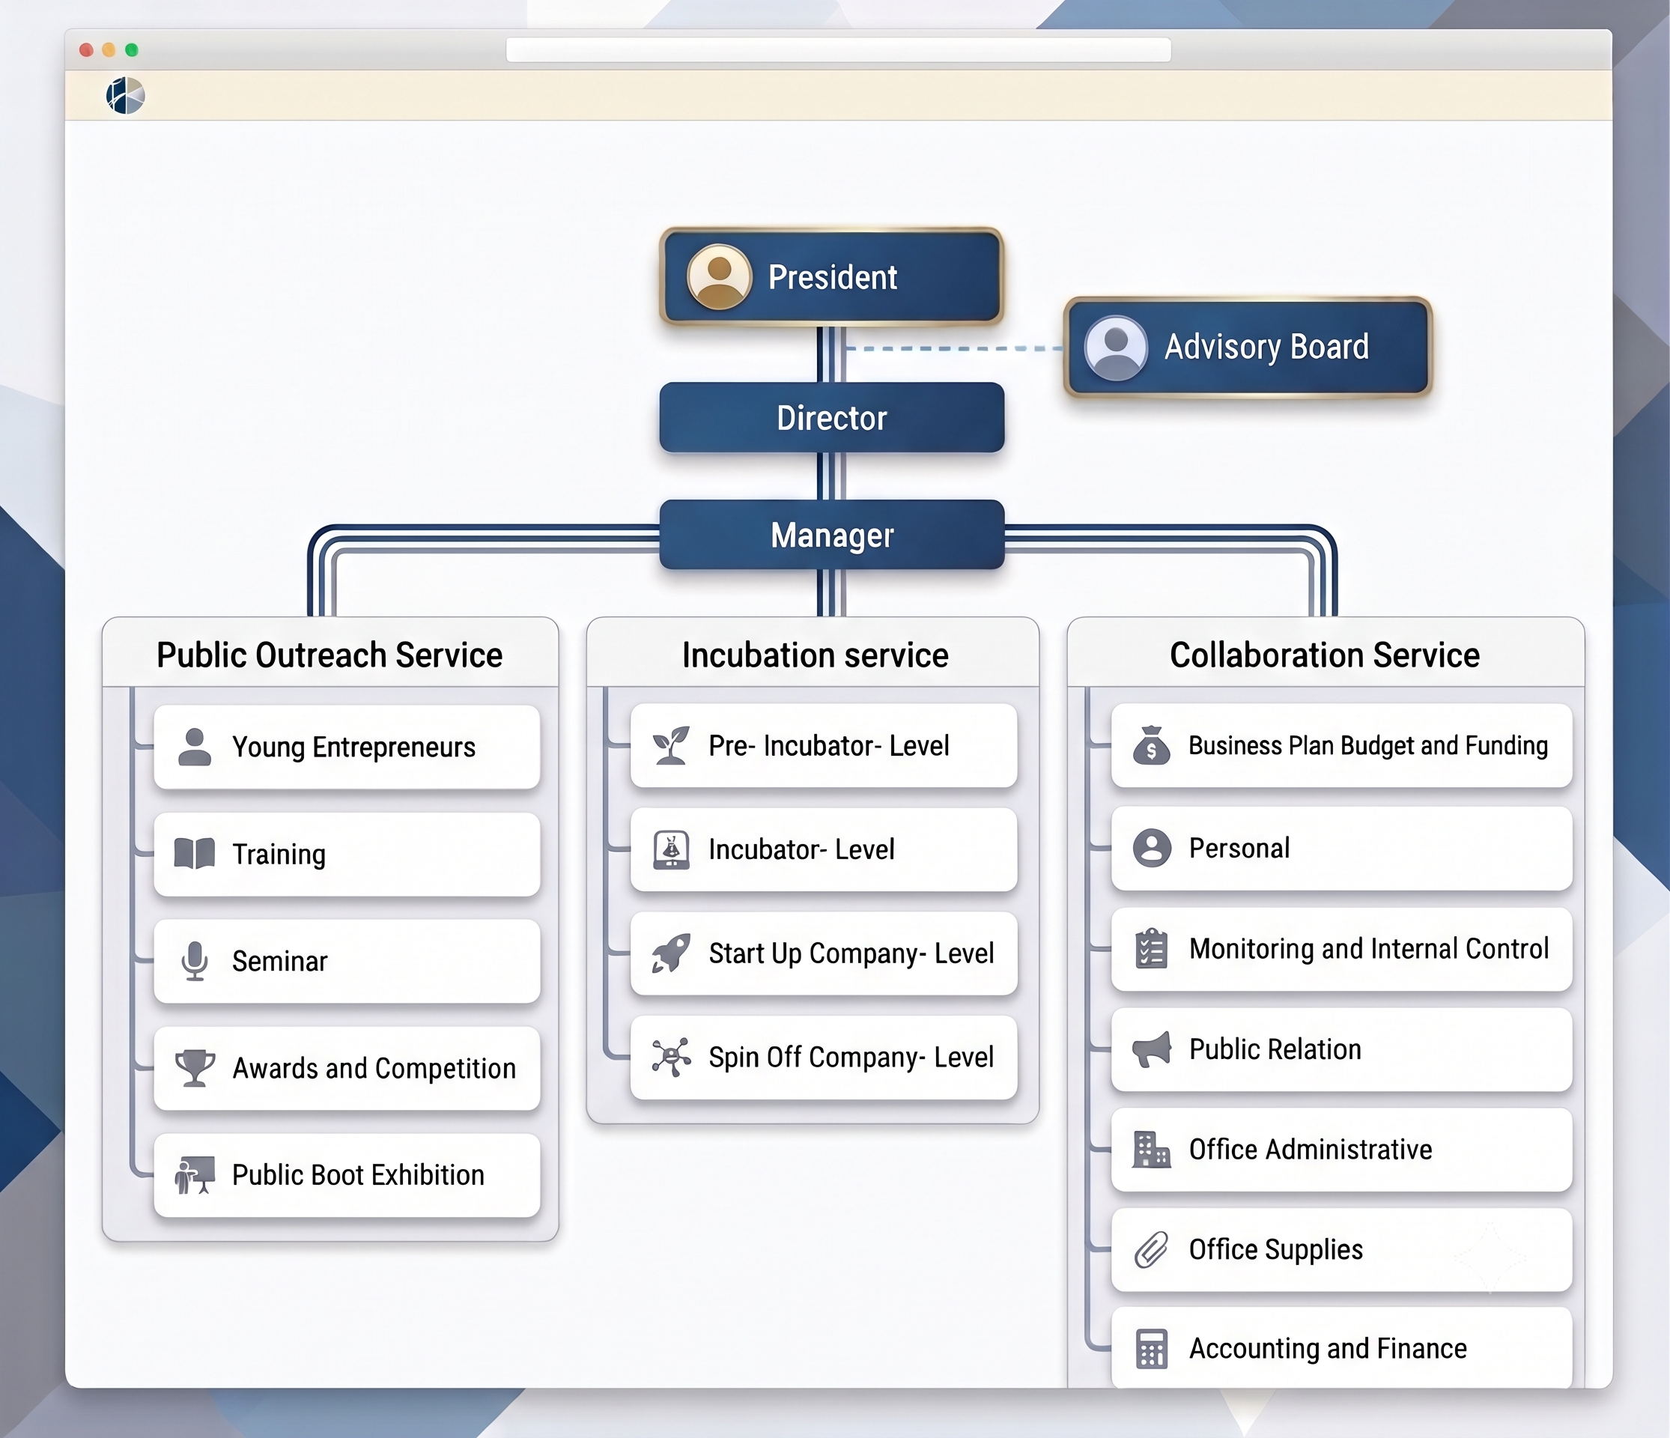Open the Public Relation item
This screenshot has width=1670, height=1438.
coord(1342,1049)
